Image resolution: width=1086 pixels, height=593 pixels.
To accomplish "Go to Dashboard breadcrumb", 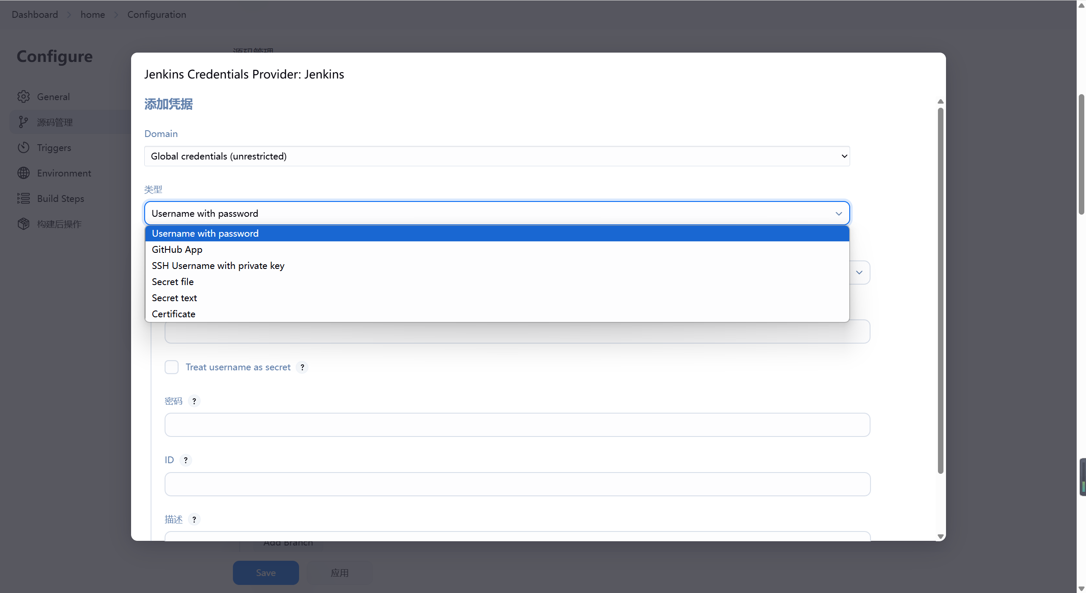I will click(35, 14).
